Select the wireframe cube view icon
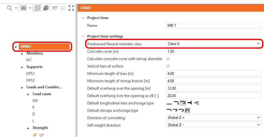Viewport: 264px width, 137px height. coord(37,8)
